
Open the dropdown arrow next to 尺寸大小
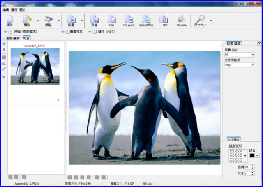(x=211, y=20)
